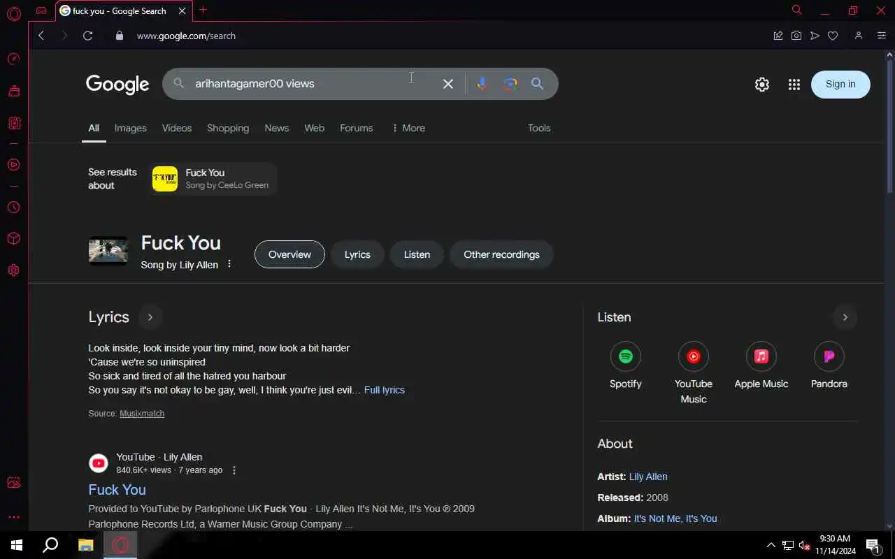Open Apple Music listen option
The image size is (895, 559).
[x=761, y=366]
